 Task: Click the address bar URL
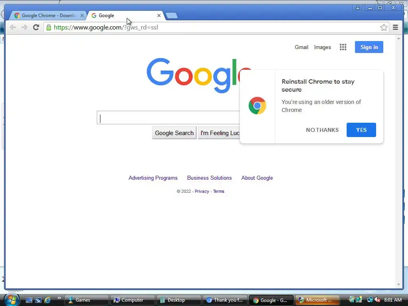(x=106, y=27)
